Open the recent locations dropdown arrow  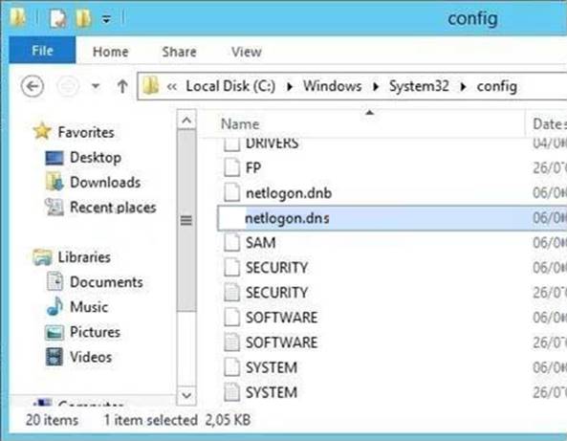(96, 86)
